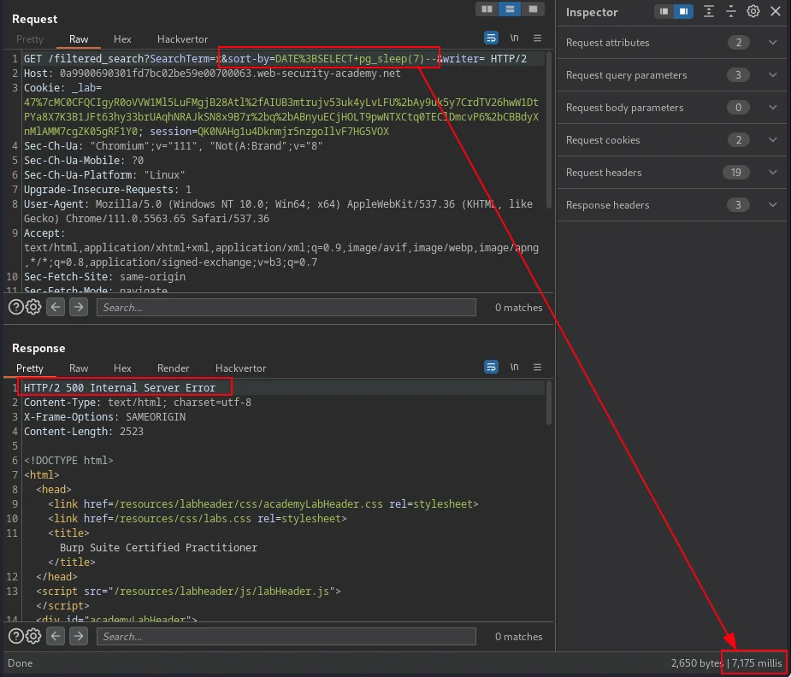Close the Inspector panel
The height and width of the screenshot is (677, 791).
(x=776, y=12)
